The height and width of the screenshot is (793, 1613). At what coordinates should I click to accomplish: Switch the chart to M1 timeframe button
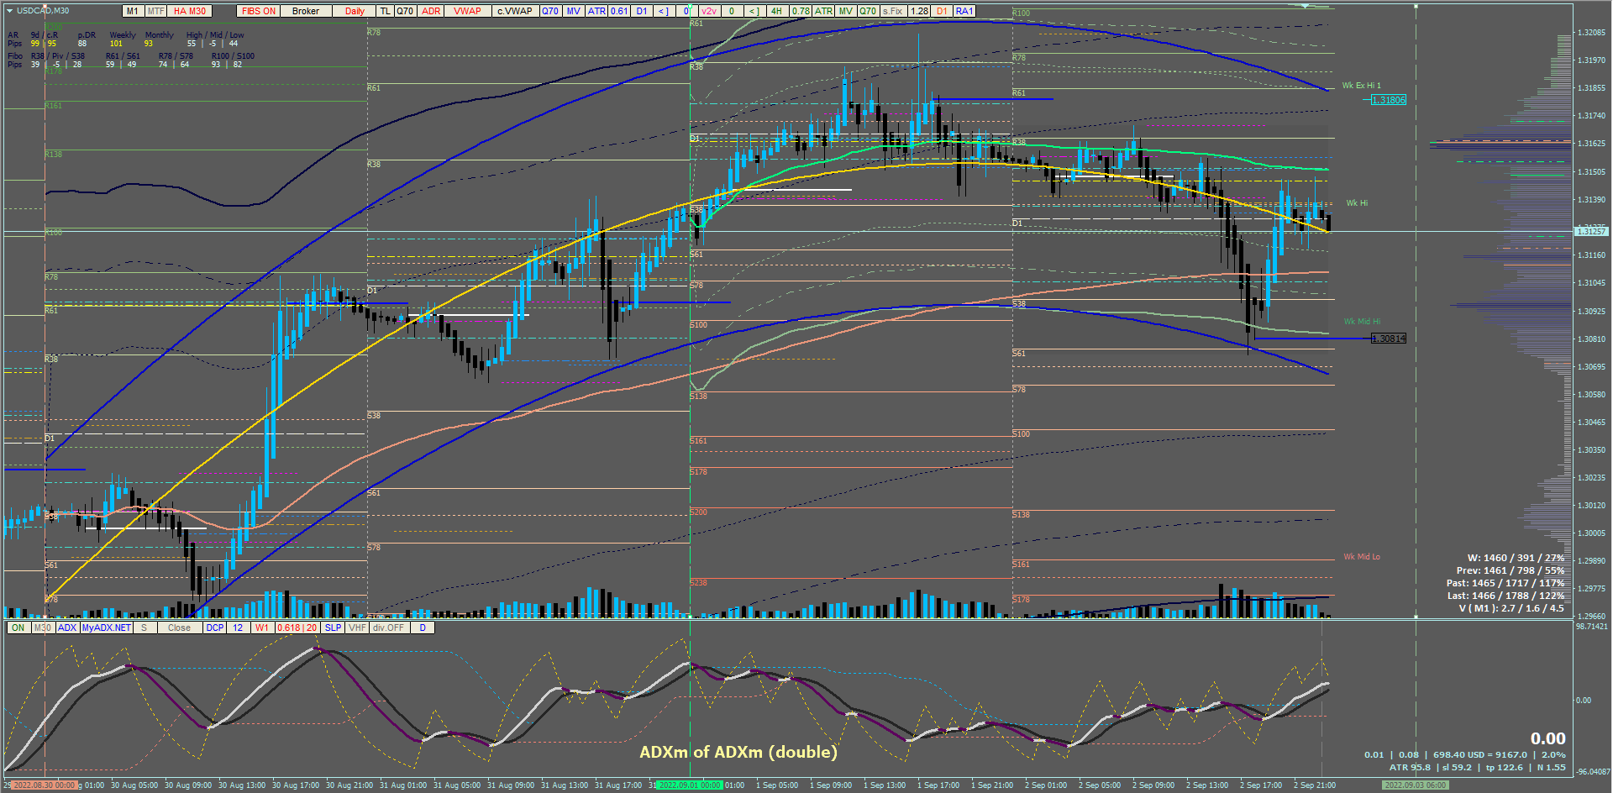(x=133, y=11)
